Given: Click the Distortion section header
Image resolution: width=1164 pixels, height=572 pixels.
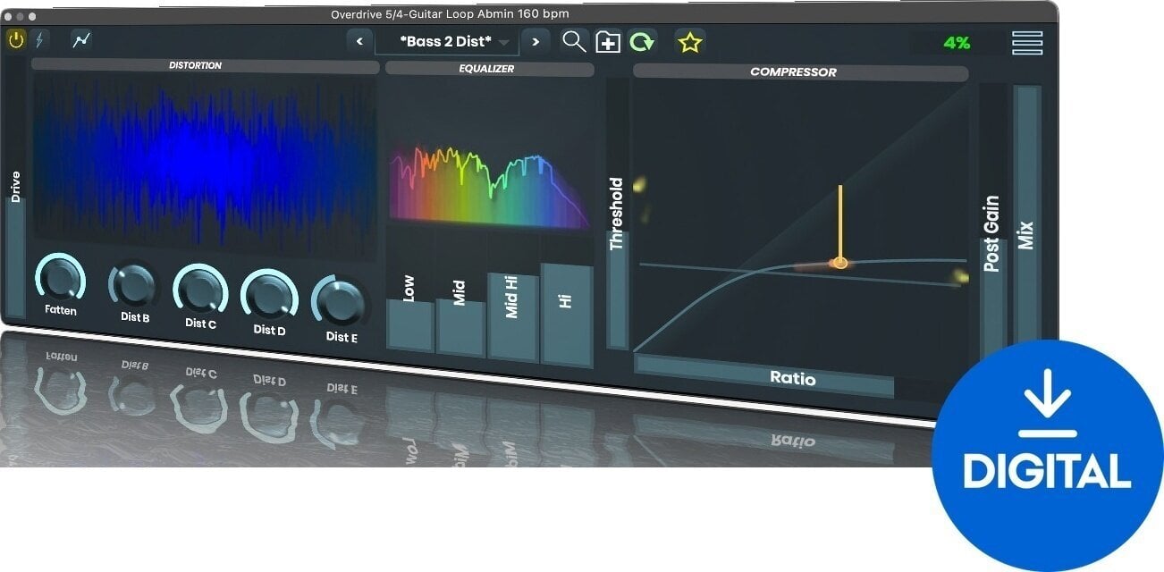Looking at the screenshot, I should pos(204,65).
